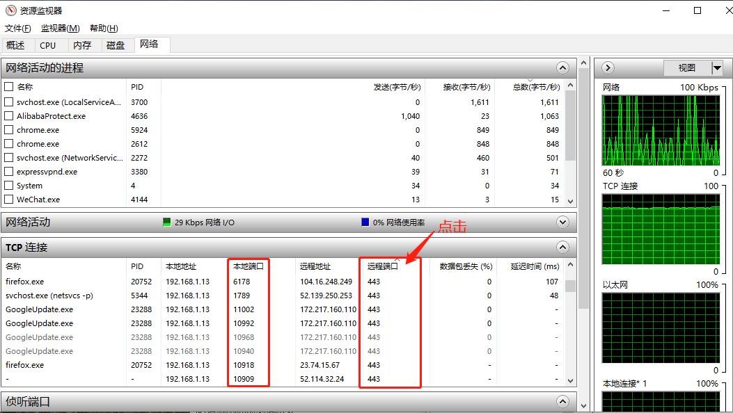This screenshot has width=733, height=413.
Task: Open the 帮助(H) menu
Action: pos(104,29)
